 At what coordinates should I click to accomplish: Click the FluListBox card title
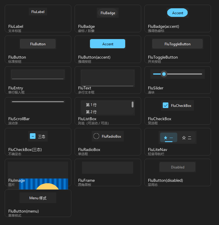tap(87, 119)
